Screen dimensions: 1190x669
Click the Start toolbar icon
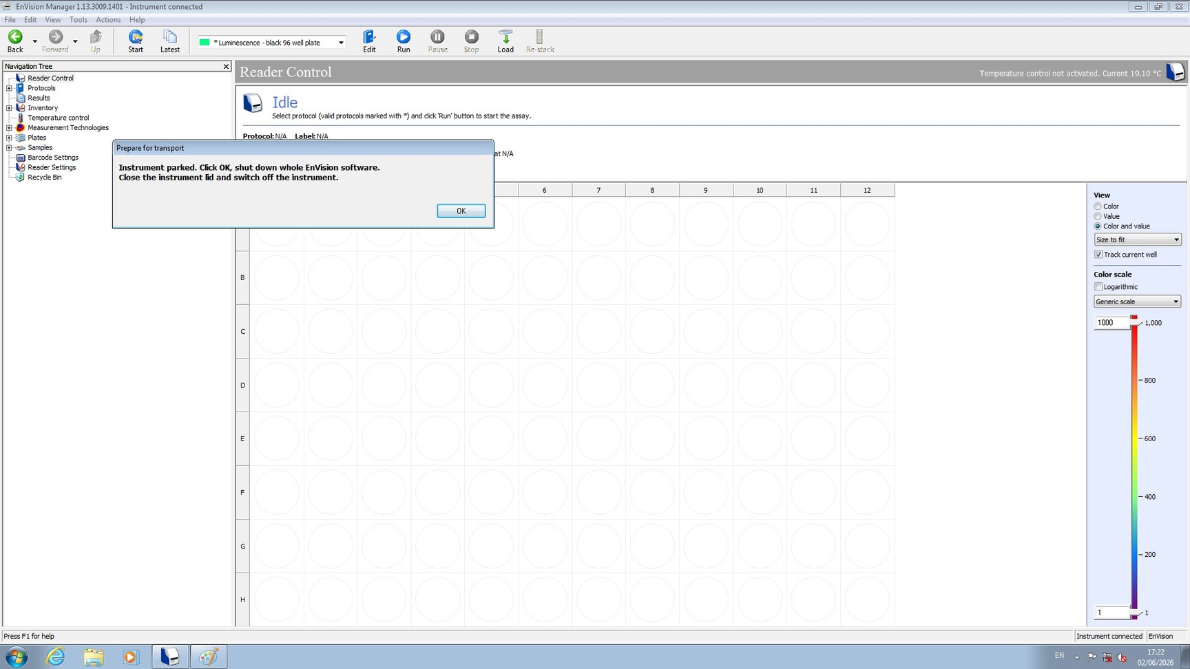pos(136,36)
